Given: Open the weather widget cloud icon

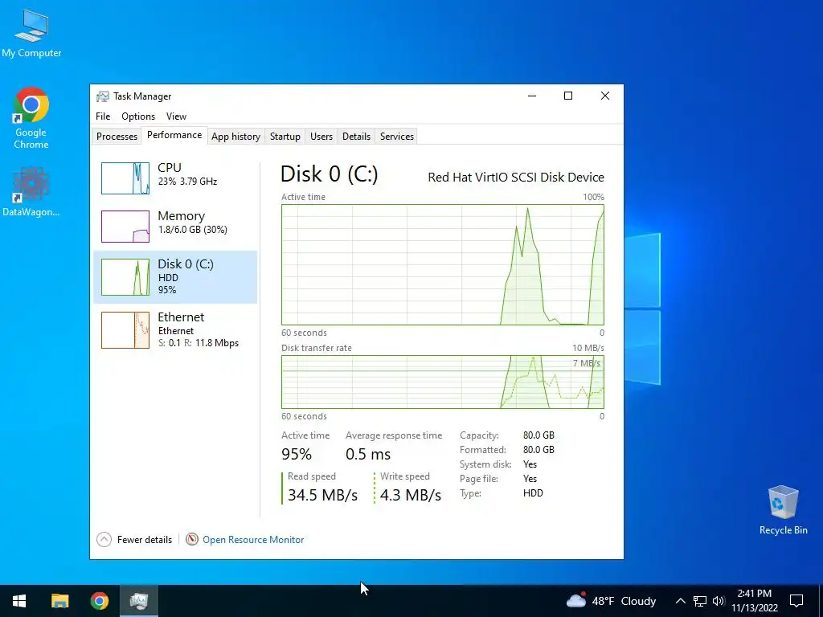Looking at the screenshot, I should (576, 599).
